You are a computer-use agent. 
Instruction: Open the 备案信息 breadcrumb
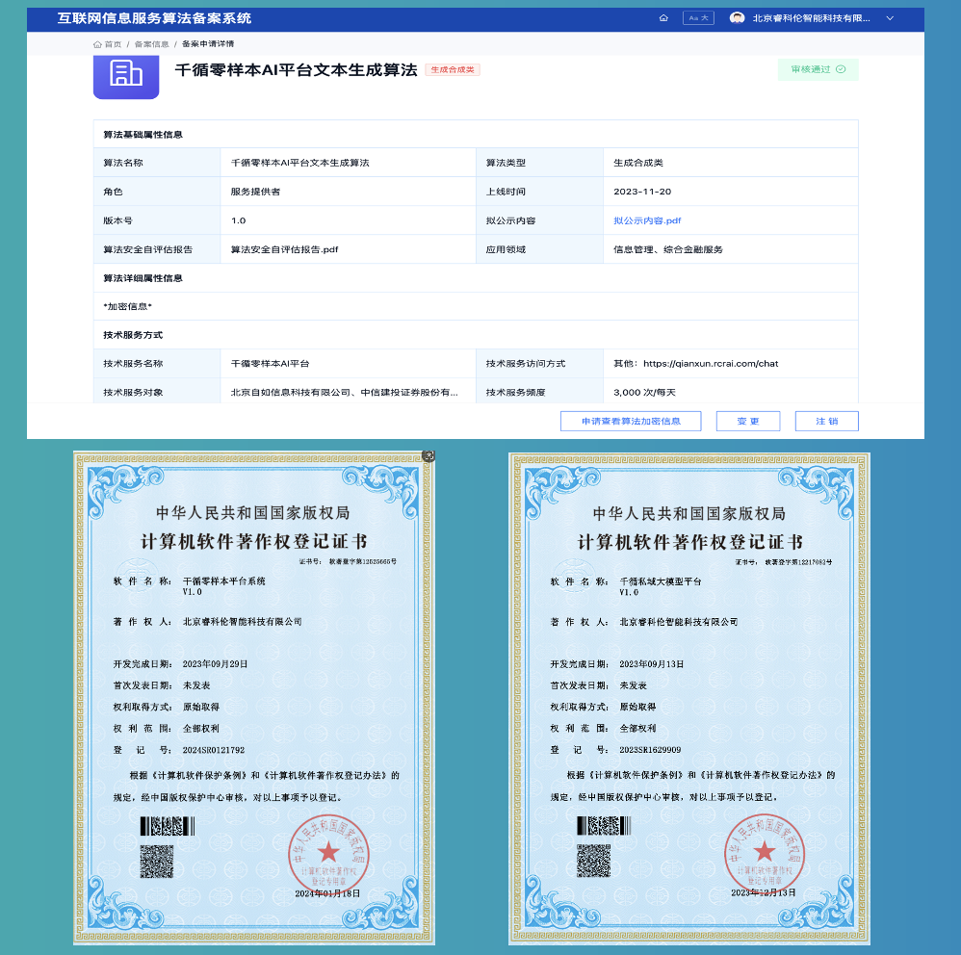[151, 44]
